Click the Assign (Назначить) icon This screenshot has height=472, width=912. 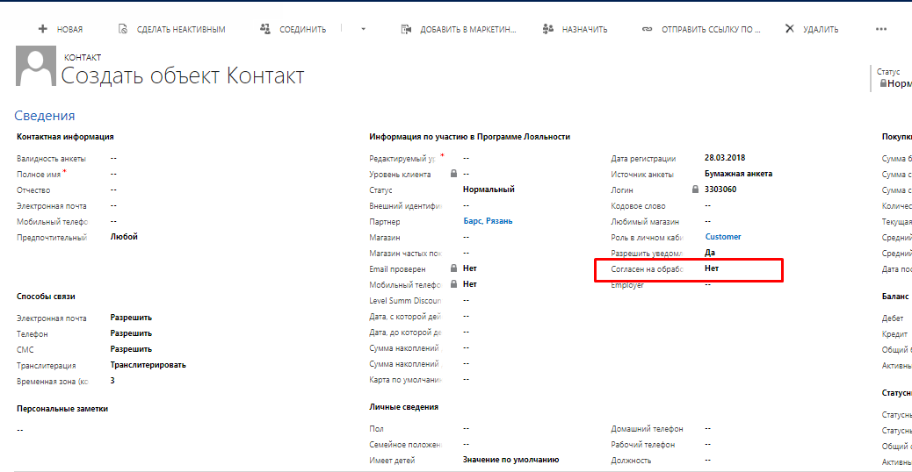pyautogui.click(x=548, y=29)
